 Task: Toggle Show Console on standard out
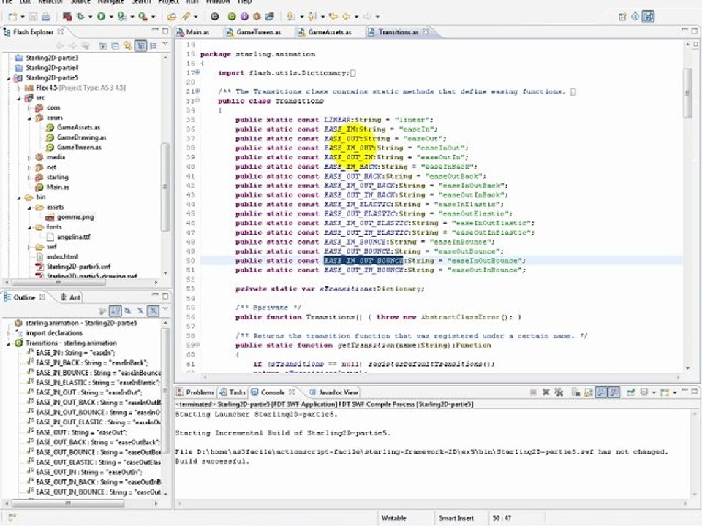601,392
